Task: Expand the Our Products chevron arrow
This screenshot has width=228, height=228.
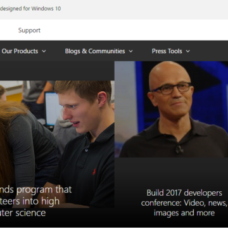Action: (44, 51)
